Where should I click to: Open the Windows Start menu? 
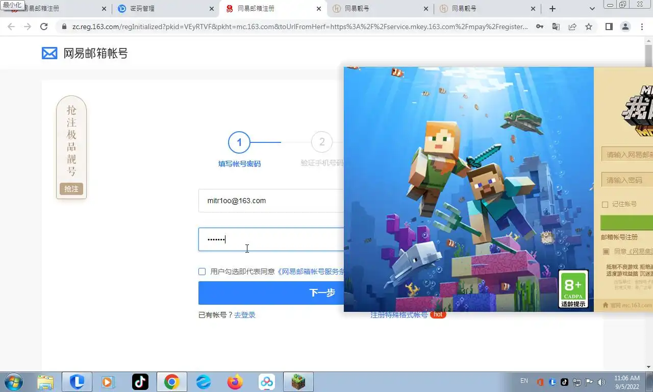(x=13, y=382)
